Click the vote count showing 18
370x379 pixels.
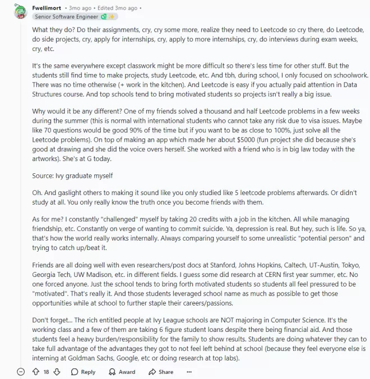click(x=46, y=372)
